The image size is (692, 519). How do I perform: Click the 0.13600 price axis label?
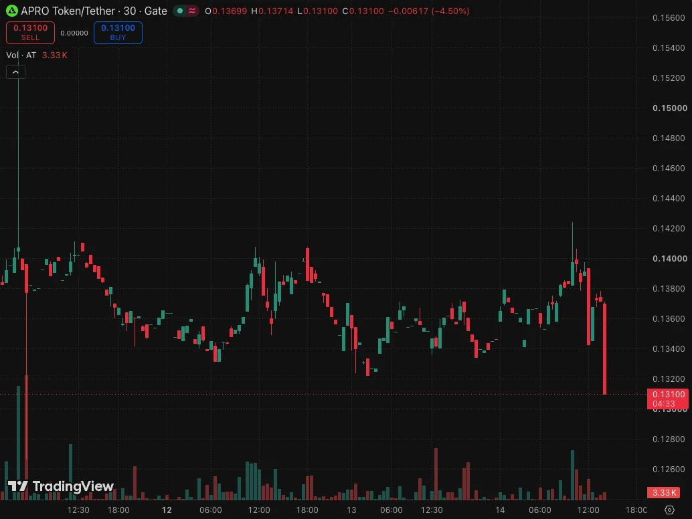(669, 318)
